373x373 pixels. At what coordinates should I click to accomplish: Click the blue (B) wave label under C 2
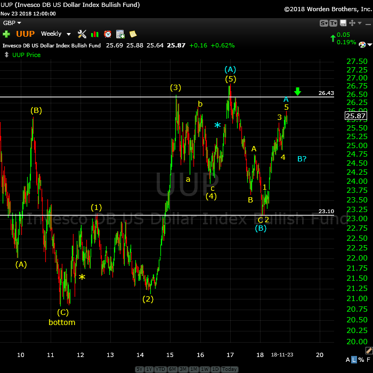pyautogui.click(x=261, y=229)
